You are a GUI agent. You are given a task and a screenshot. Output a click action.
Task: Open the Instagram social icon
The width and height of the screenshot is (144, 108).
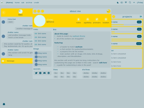point(40,73)
